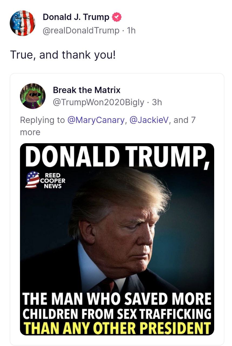Open the post text "True, and thank you!"
Viewport: 232px width, 346px height.
tap(63, 55)
